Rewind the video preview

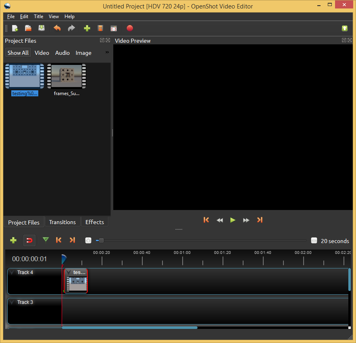[220, 220]
